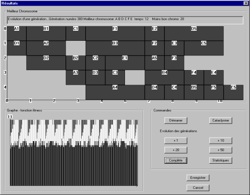
Task: Run the Complète evolution button
Action: point(175,160)
